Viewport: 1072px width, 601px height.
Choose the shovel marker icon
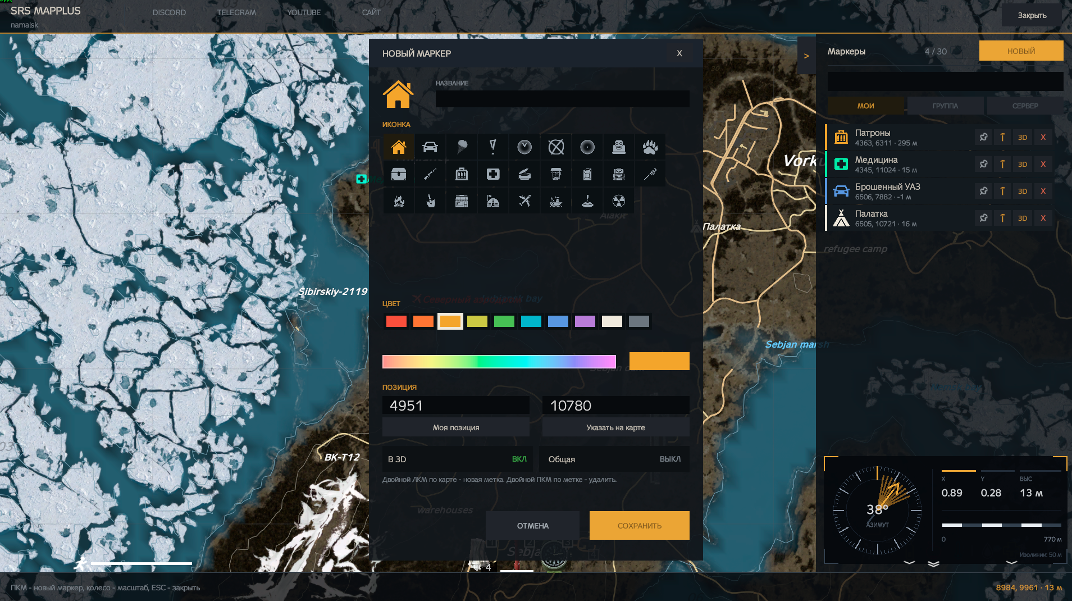tap(430, 201)
